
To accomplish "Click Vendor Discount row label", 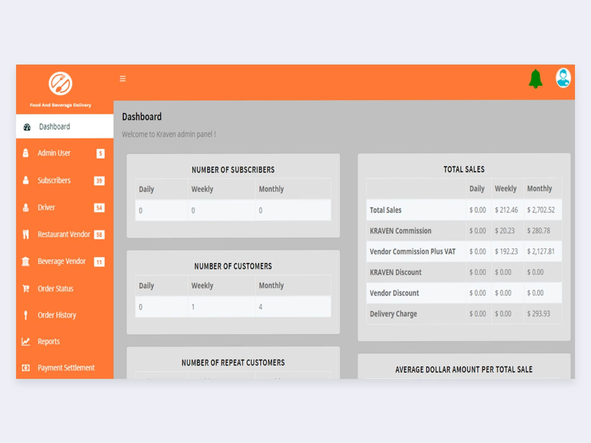I will [x=394, y=293].
